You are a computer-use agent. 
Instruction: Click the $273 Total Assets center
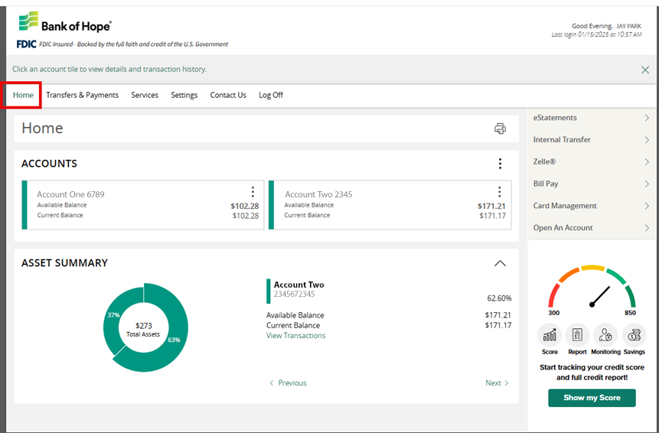[143, 330]
